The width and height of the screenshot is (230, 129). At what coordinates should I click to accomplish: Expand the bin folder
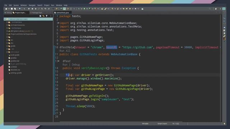(7, 40)
